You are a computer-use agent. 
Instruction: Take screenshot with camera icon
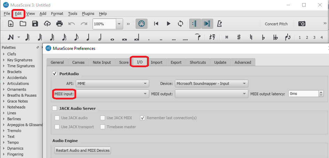click(302, 24)
